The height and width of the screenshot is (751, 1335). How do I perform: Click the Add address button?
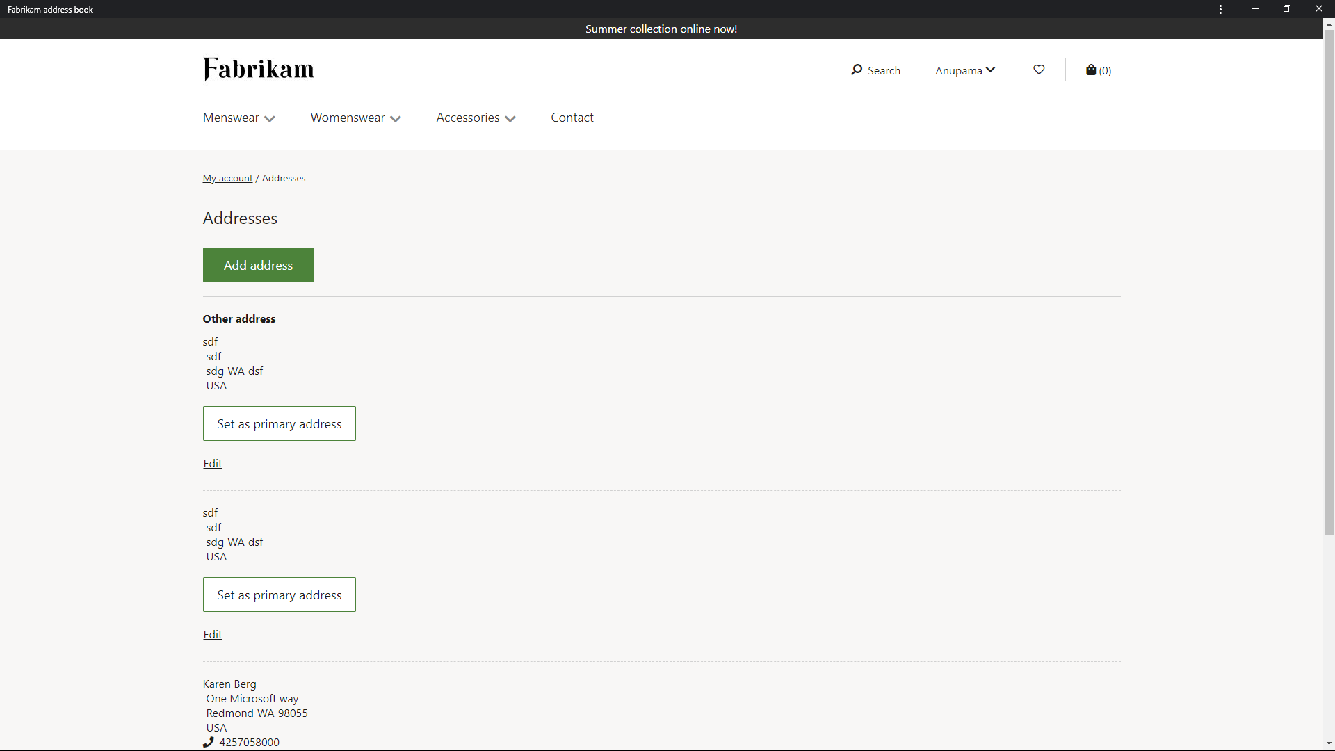258,265
